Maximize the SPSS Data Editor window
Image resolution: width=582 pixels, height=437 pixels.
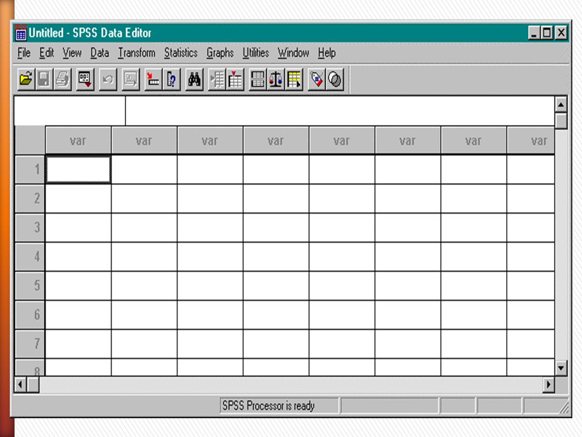click(x=547, y=33)
